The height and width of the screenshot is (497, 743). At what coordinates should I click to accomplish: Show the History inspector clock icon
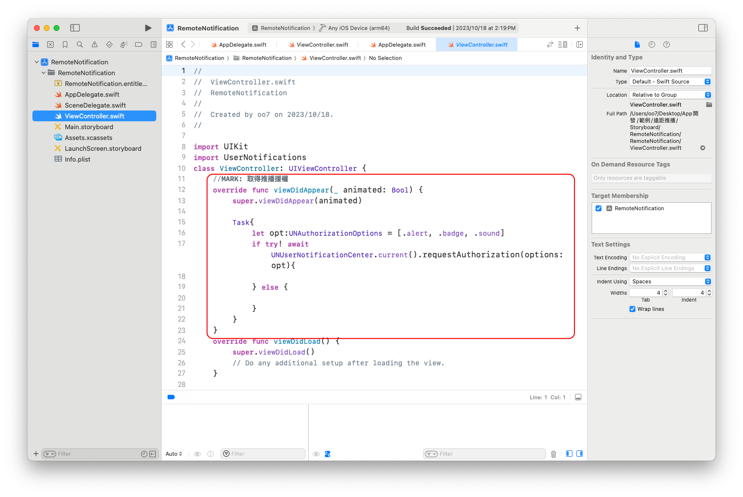pos(652,45)
